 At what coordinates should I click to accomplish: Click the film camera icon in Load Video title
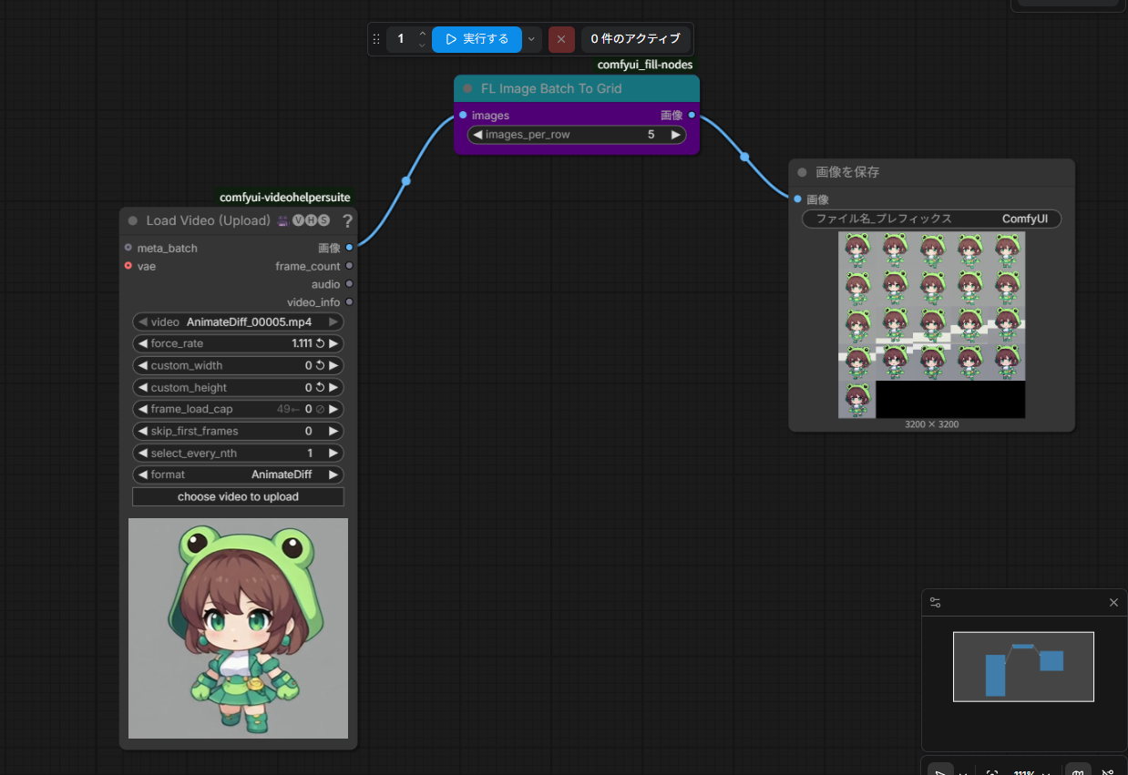pos(282,220)
